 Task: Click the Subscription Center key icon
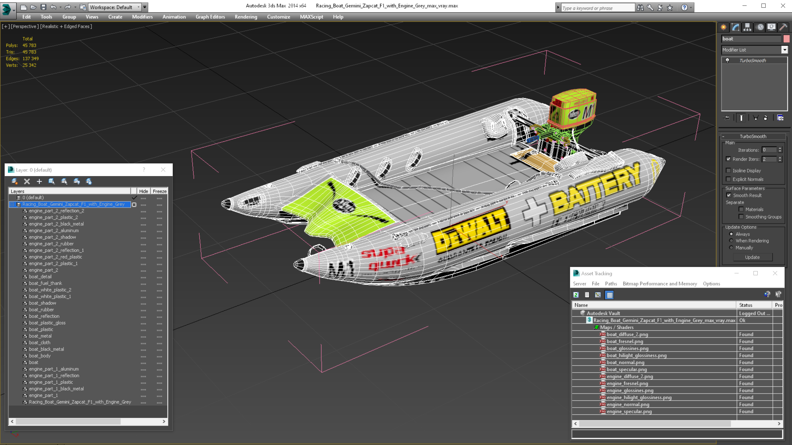tap(650, 8)
